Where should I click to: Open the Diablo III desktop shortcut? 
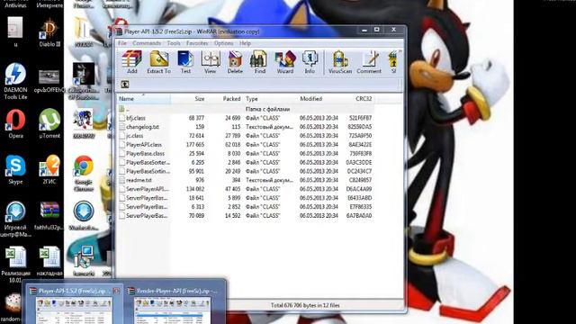tap(49, 33)
